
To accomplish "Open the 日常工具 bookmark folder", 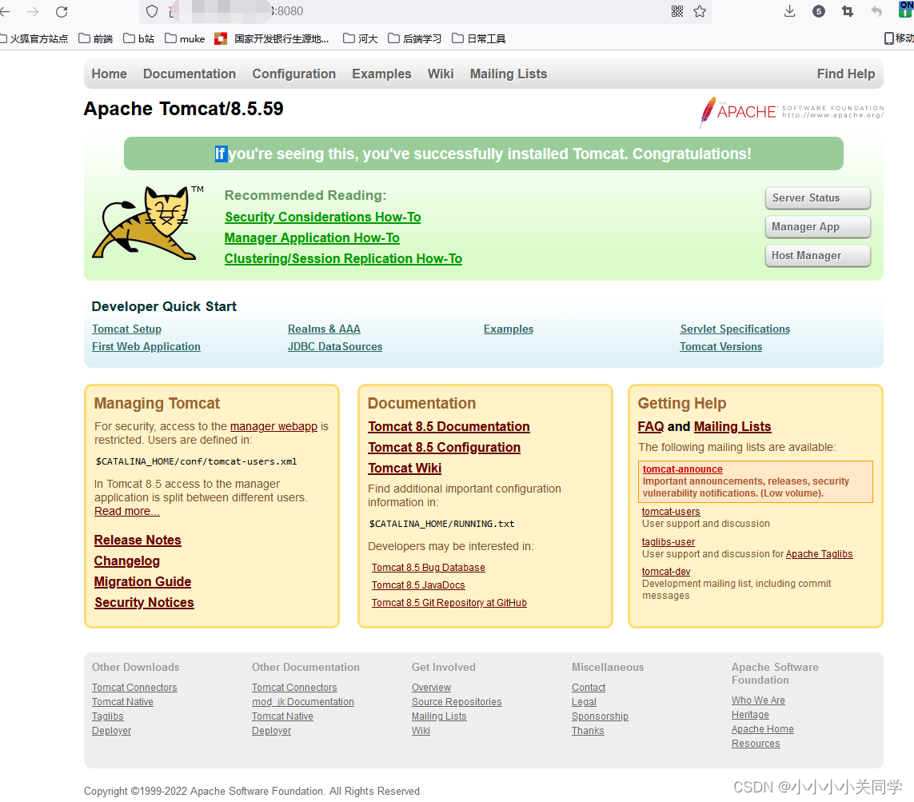I will coord(478,38).
